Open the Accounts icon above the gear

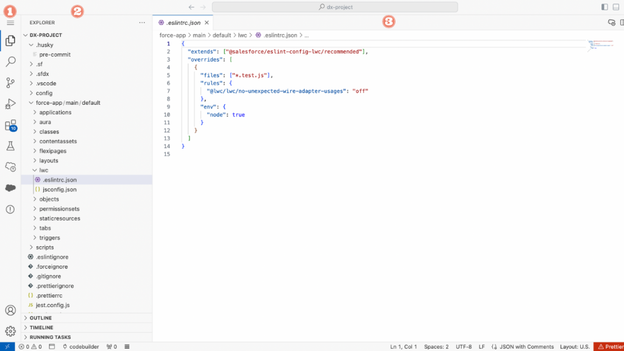[x=9, y=310]
